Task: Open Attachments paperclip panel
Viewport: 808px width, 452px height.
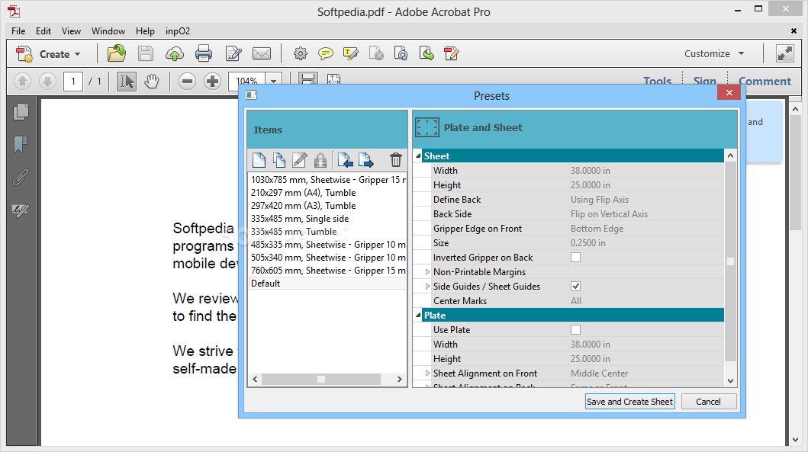Action: (x=21, y=178)
